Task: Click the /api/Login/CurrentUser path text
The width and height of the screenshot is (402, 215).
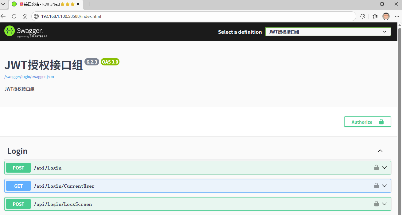Action: (64, 186)
